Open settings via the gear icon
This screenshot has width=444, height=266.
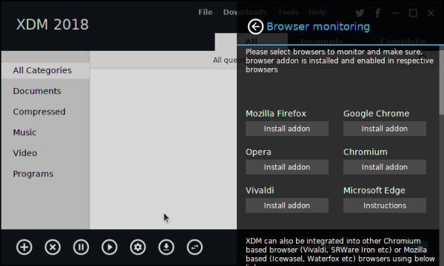[x=138, y=247]
